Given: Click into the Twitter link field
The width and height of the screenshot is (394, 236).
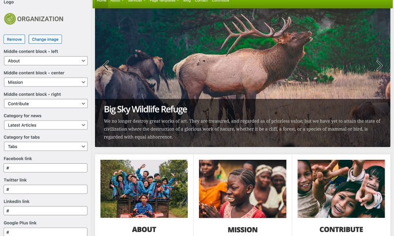Looking at the screenshot, I should (45, 189).
